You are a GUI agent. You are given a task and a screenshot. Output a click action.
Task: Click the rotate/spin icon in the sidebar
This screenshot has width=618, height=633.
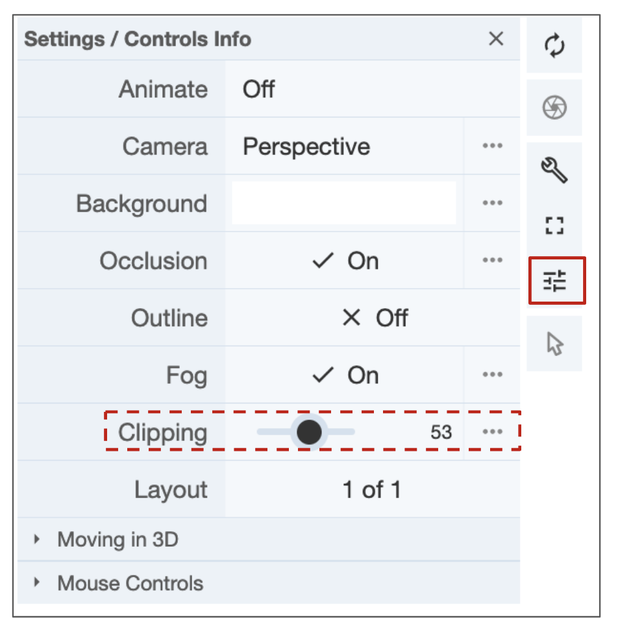click(x=554, y=46)
